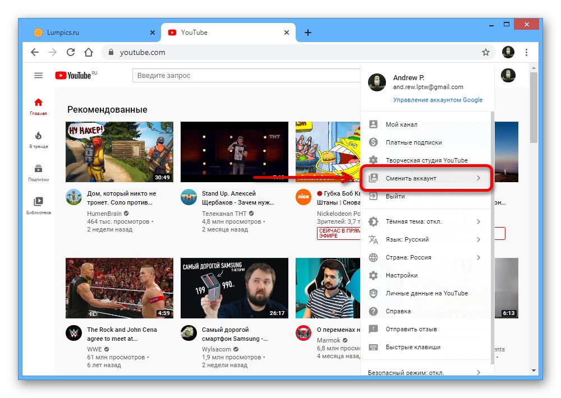
Task: Open 'Управление аккаунтом Google' link
Action: 438,100
